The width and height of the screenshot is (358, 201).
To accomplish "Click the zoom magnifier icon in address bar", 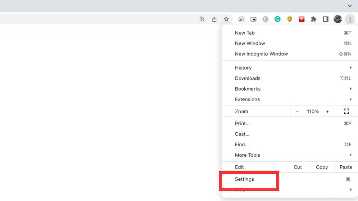I will (x=202, y=19).
